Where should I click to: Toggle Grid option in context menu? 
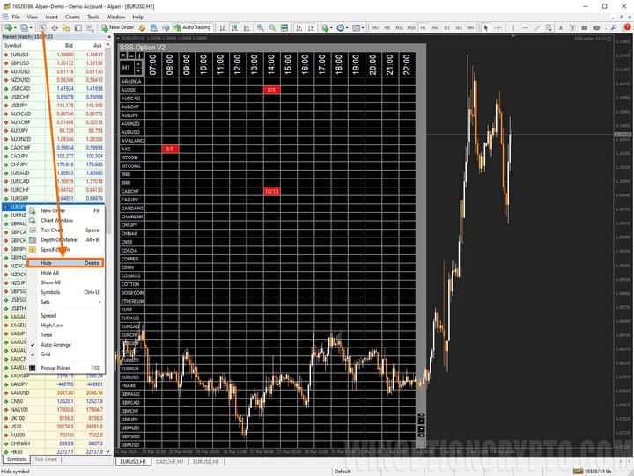pos(47,354)
